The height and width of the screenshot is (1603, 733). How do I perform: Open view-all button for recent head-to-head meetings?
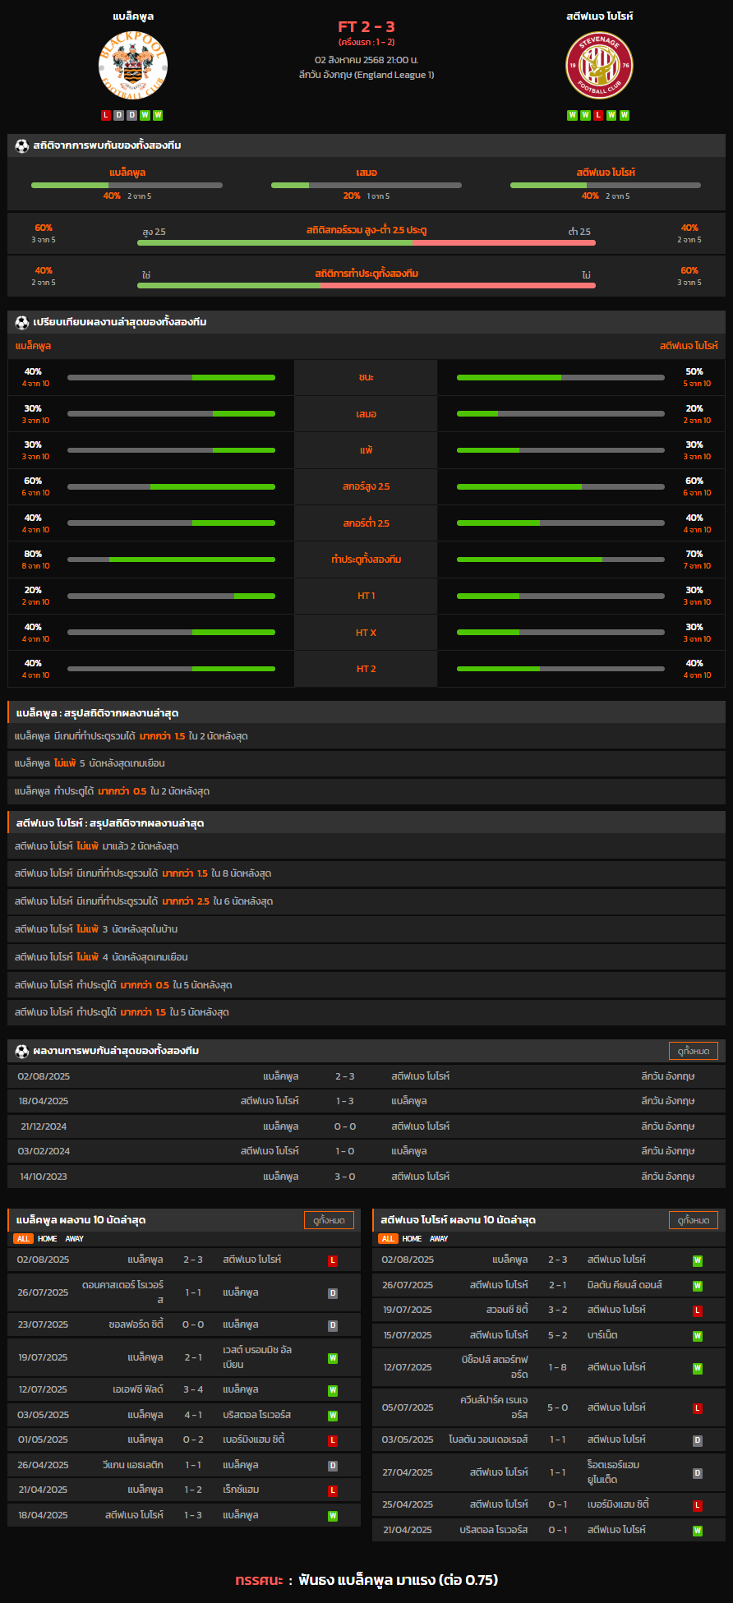coord(694,1051)
